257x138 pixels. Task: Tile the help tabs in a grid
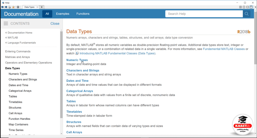(x=240, y=7)
